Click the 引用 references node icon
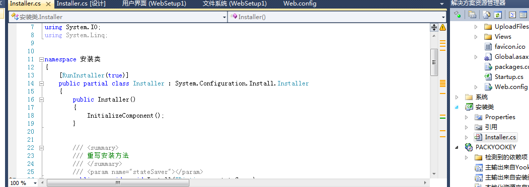 point(478,127)
